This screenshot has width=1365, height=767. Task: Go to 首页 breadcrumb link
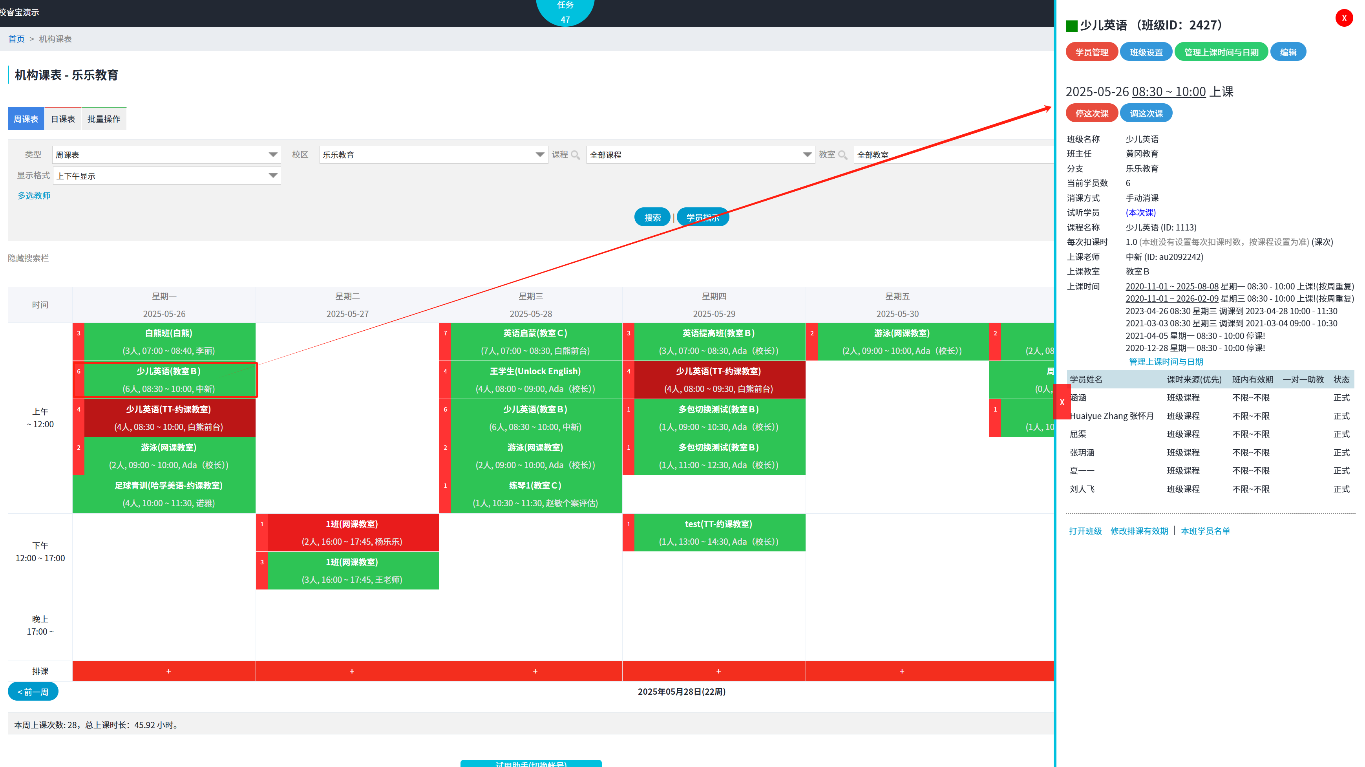[x=16, y=39]
